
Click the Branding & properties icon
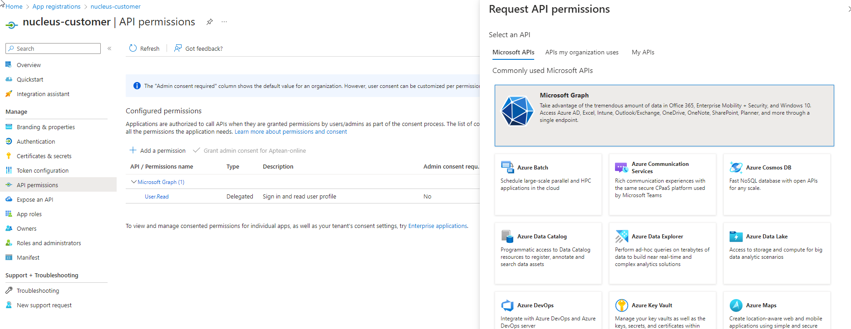9,127
